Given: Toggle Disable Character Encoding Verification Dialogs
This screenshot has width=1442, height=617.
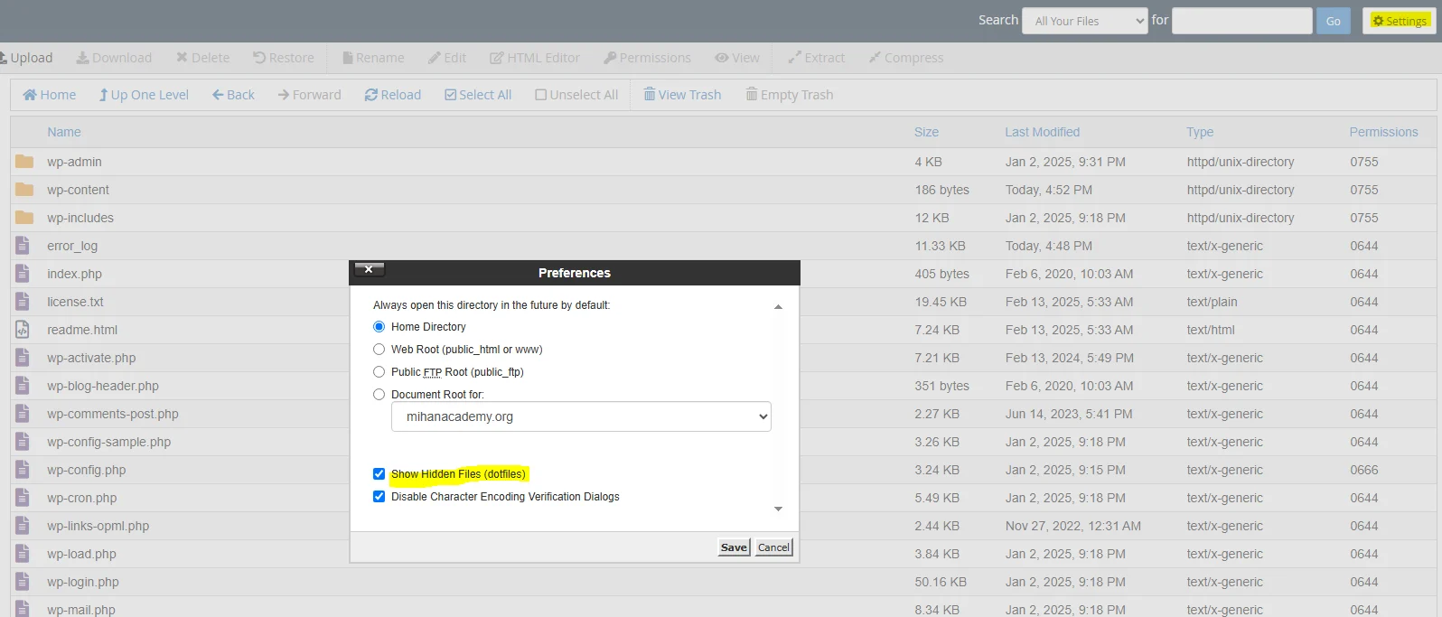Looking at the screenshot, I should tap(379, 497).
